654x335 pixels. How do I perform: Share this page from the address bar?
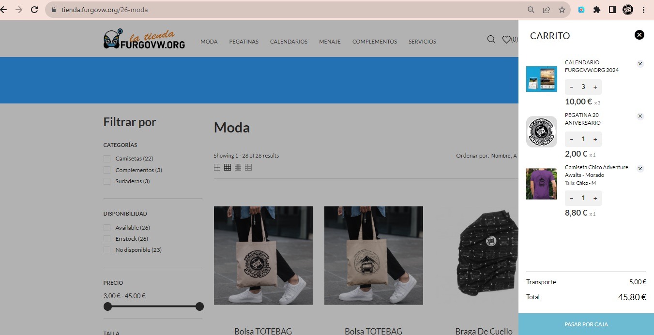pos(547,10)
